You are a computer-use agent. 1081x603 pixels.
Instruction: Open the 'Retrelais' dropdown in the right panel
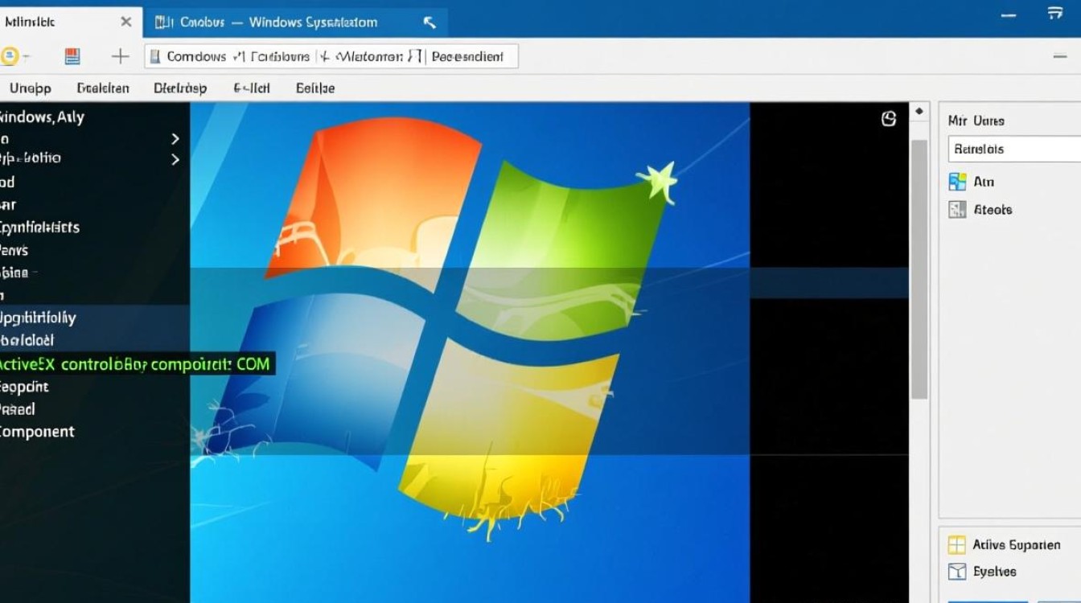tap(1013, 149)
